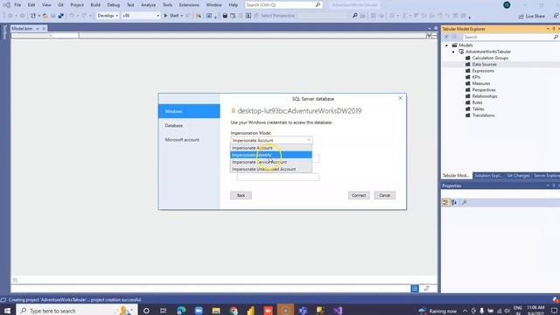Image resolution: width=560 pixels, height=315 pixels.
Task: Switch to diagram view icon at bottom
Action: 426,289
